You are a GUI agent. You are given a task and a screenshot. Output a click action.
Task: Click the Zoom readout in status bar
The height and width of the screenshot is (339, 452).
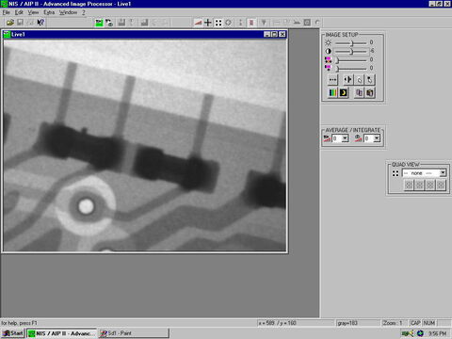394,323
